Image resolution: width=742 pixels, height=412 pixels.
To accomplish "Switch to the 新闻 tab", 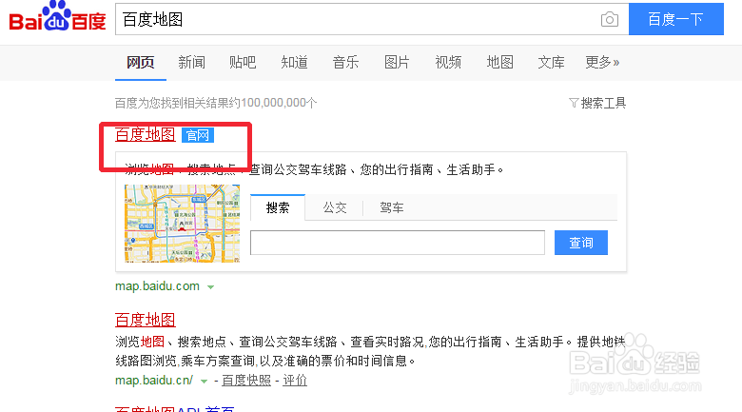I will [191, 62].
